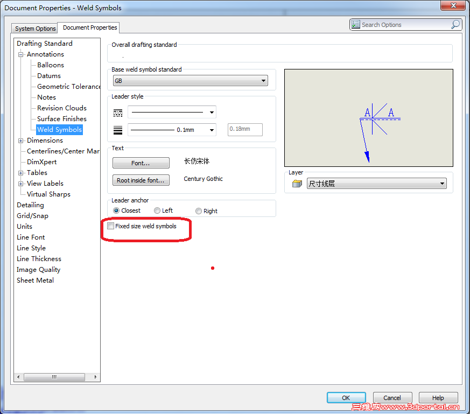Expand the Tables tree node
The width and height of the screenshot is (470, 414).
[x=20, y=173]
